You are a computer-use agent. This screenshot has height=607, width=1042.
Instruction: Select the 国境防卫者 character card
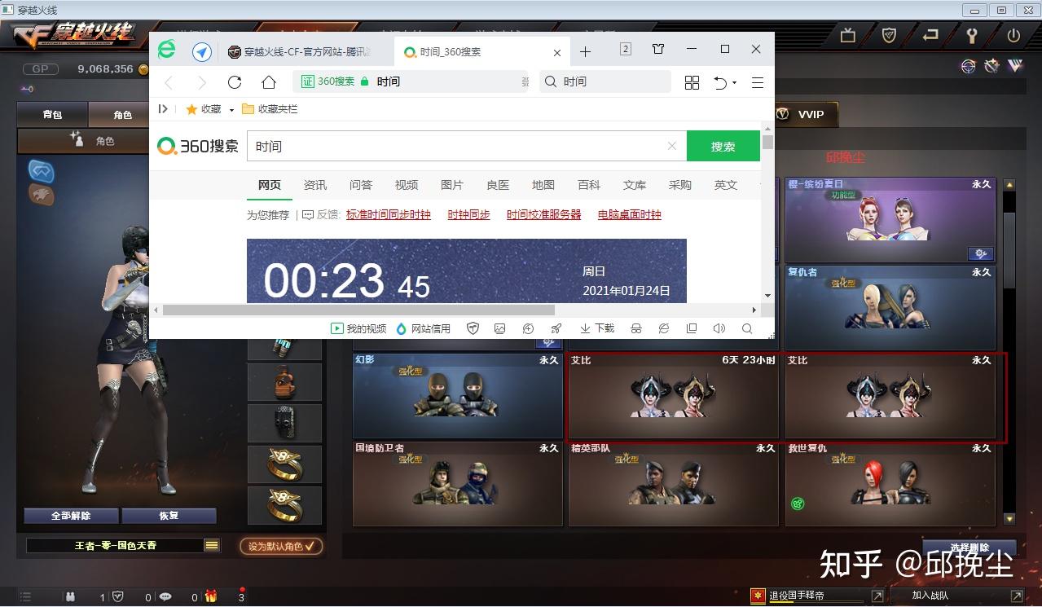point(458,484)
